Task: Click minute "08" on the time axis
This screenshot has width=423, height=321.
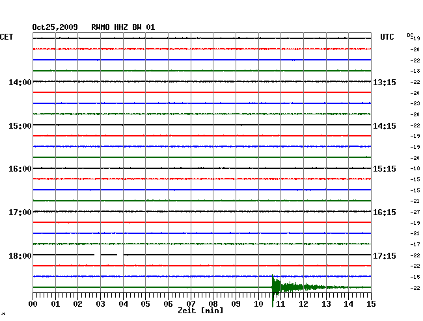Action: click(213, 304)
